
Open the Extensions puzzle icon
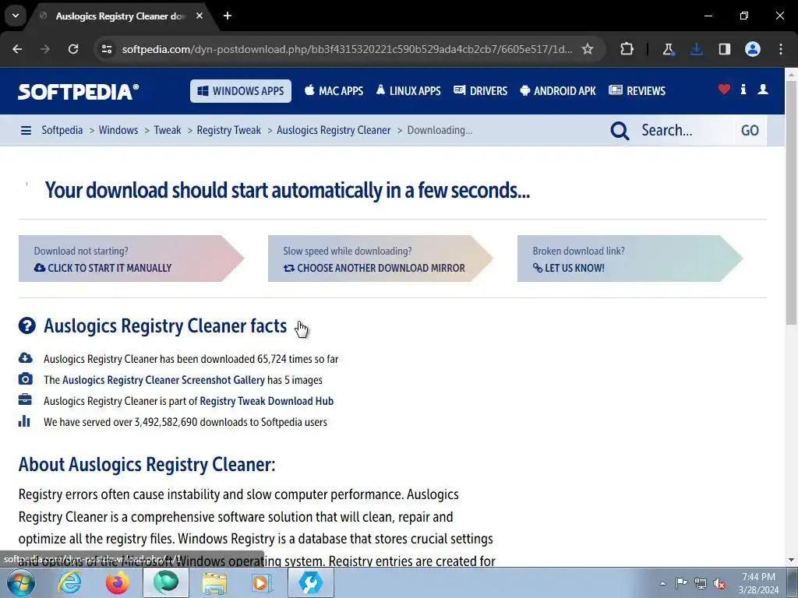[627, 49]
